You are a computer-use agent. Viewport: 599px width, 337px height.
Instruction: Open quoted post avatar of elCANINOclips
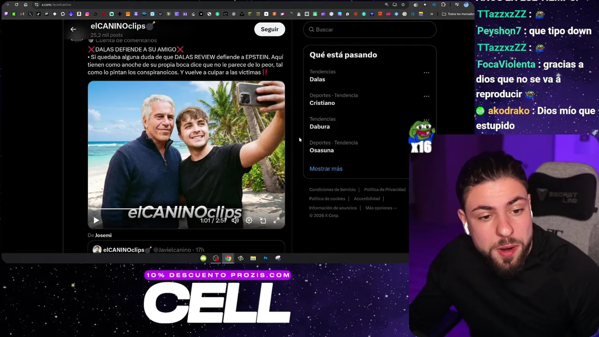pos(97,250)
